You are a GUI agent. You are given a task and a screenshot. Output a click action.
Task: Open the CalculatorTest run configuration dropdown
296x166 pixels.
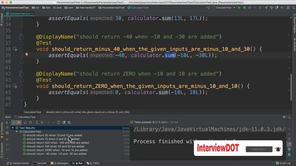pyautogui.click(x=224, y=8)
